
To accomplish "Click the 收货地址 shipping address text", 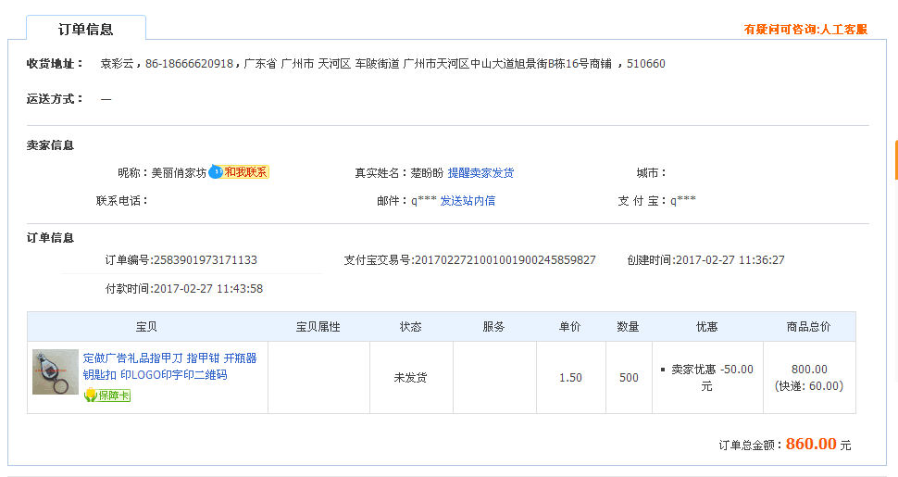I will pyautogui.click(x=382, y=64).
